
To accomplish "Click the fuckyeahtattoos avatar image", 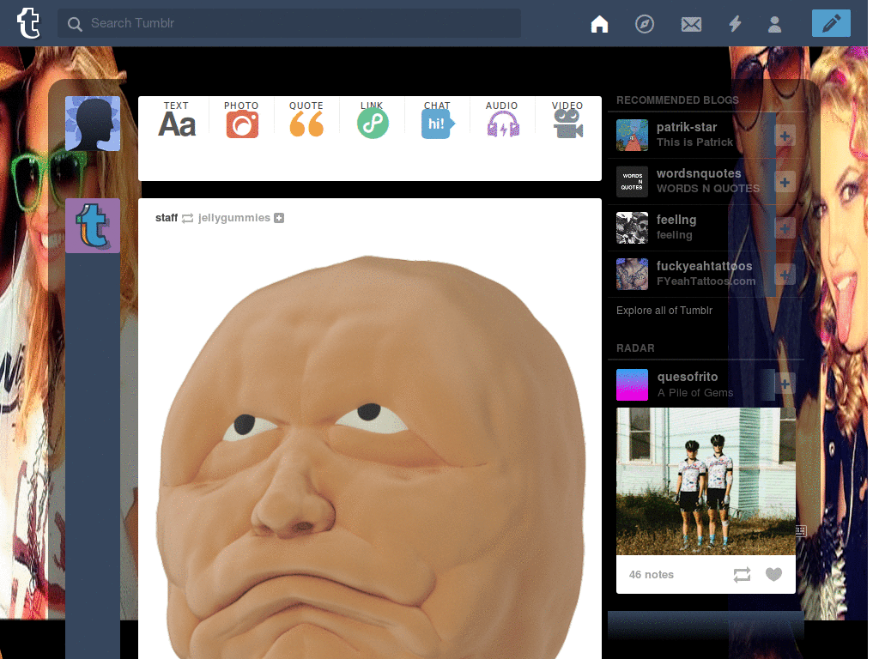I will [632, 274].
